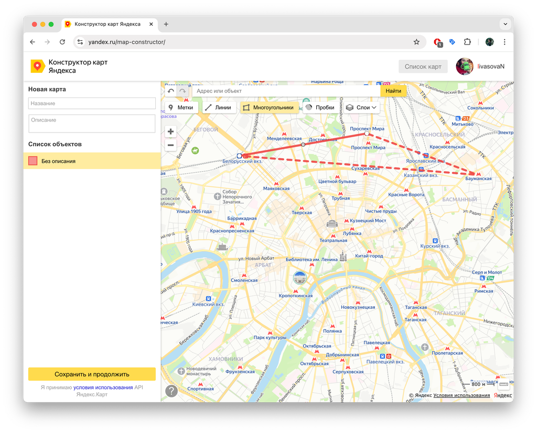Image resolution: width=537 pixels, height=433 pixels.
Task: Open the tab search chevron dropdown
Action: click(505, 24)
